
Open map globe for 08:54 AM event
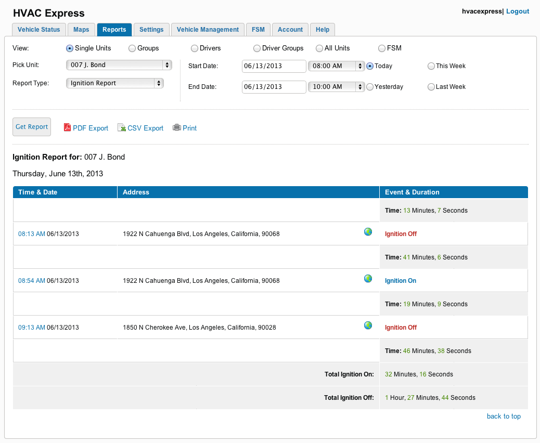[368, 279]
